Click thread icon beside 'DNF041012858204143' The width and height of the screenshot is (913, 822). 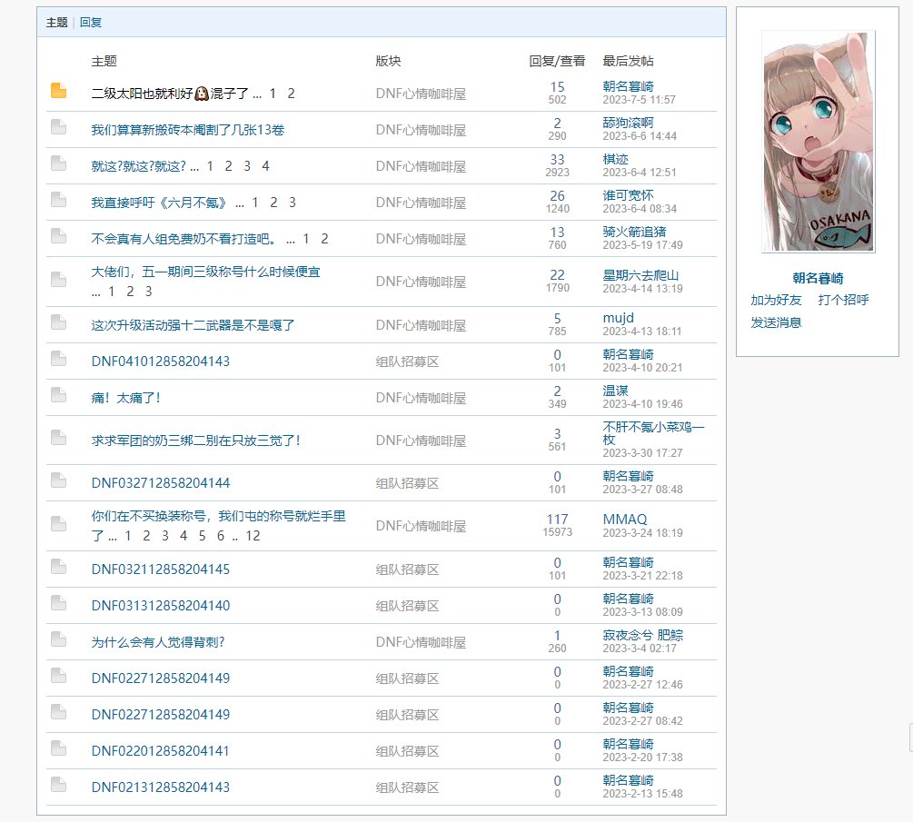58,359
